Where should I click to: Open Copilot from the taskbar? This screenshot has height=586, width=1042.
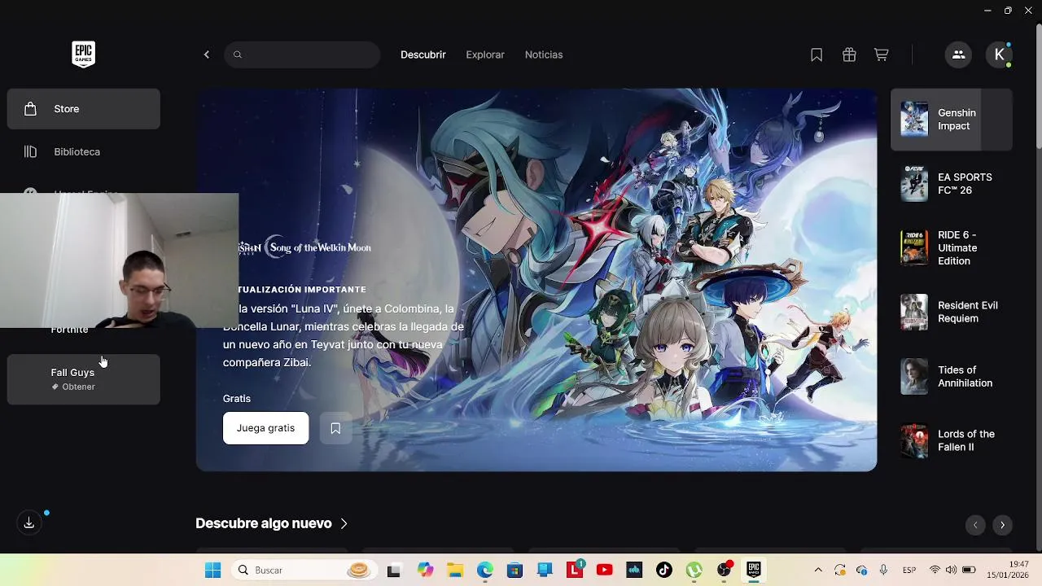[425, 570]
